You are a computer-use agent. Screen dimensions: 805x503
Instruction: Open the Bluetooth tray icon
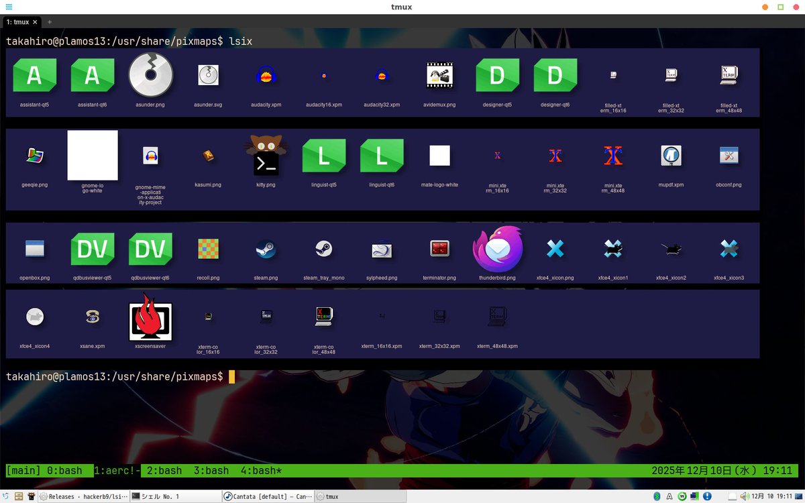coord(657,497)
